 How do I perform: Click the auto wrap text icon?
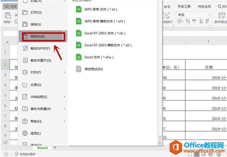(x=166, y=16)
